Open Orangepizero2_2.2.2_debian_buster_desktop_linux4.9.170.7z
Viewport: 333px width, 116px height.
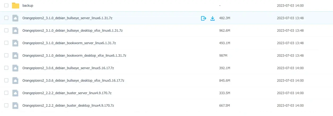pos(68,105)
